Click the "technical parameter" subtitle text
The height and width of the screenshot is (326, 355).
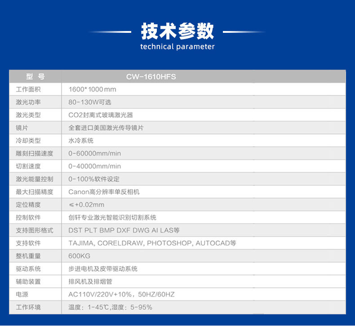point(177,47)
